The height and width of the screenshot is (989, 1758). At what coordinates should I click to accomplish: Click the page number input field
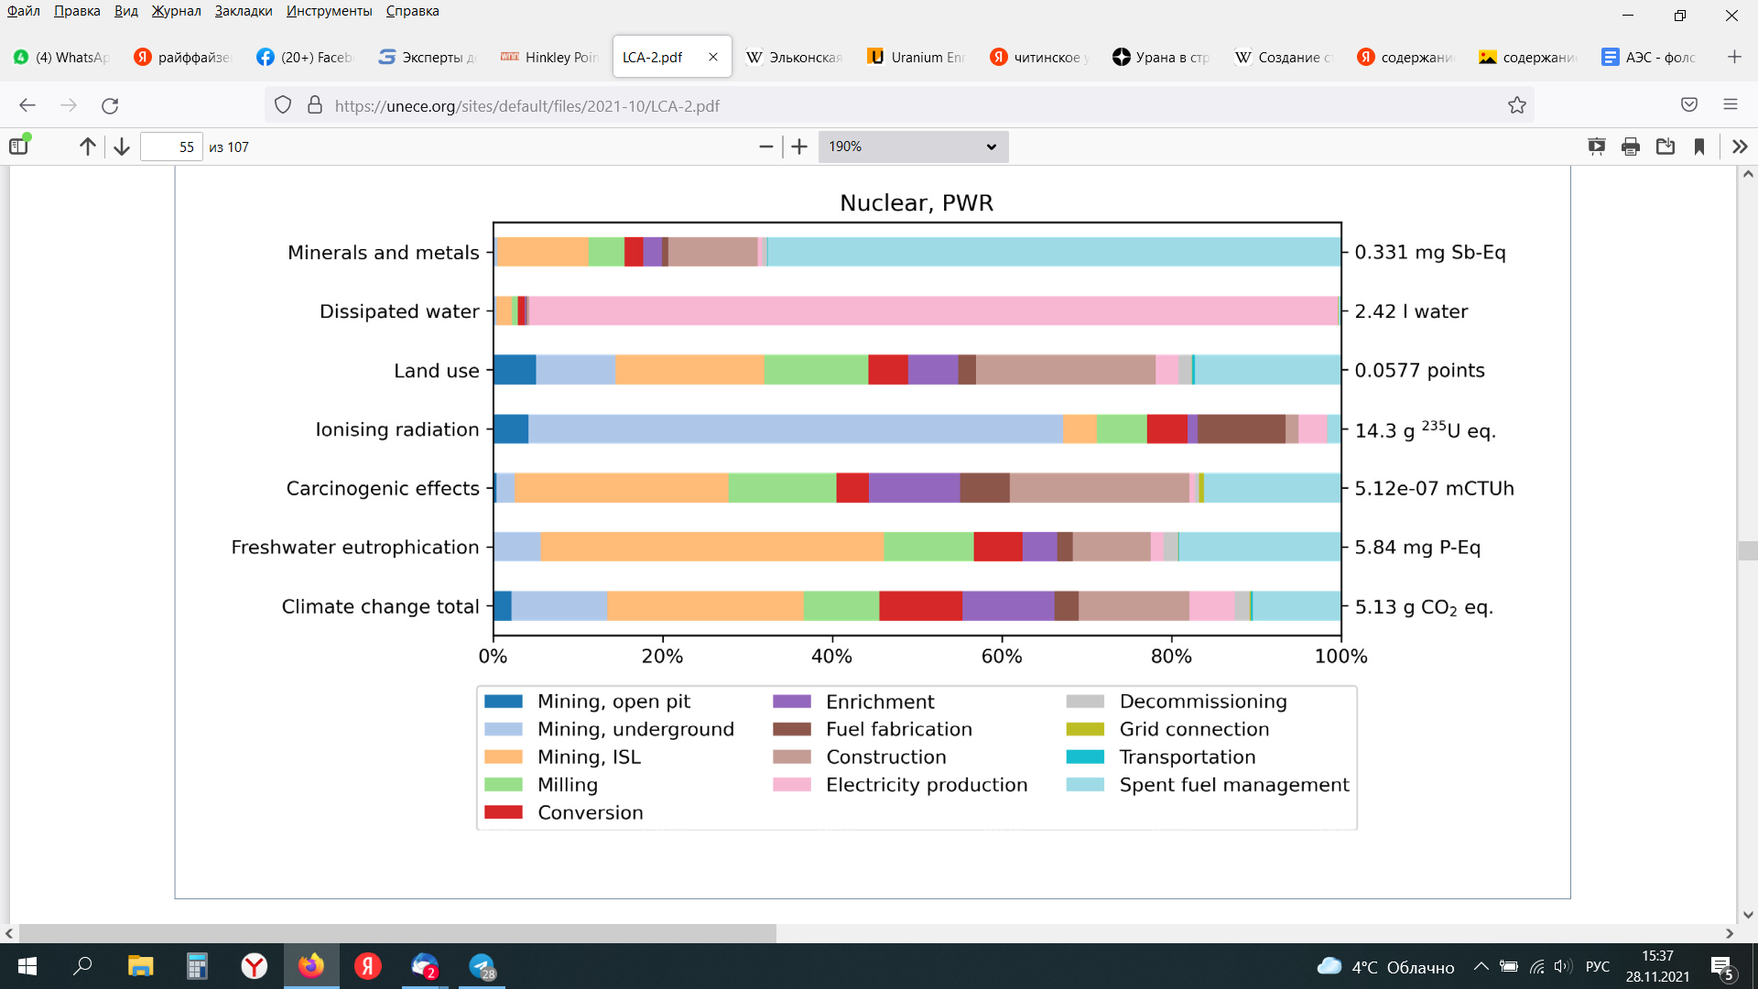coord(171,147)
